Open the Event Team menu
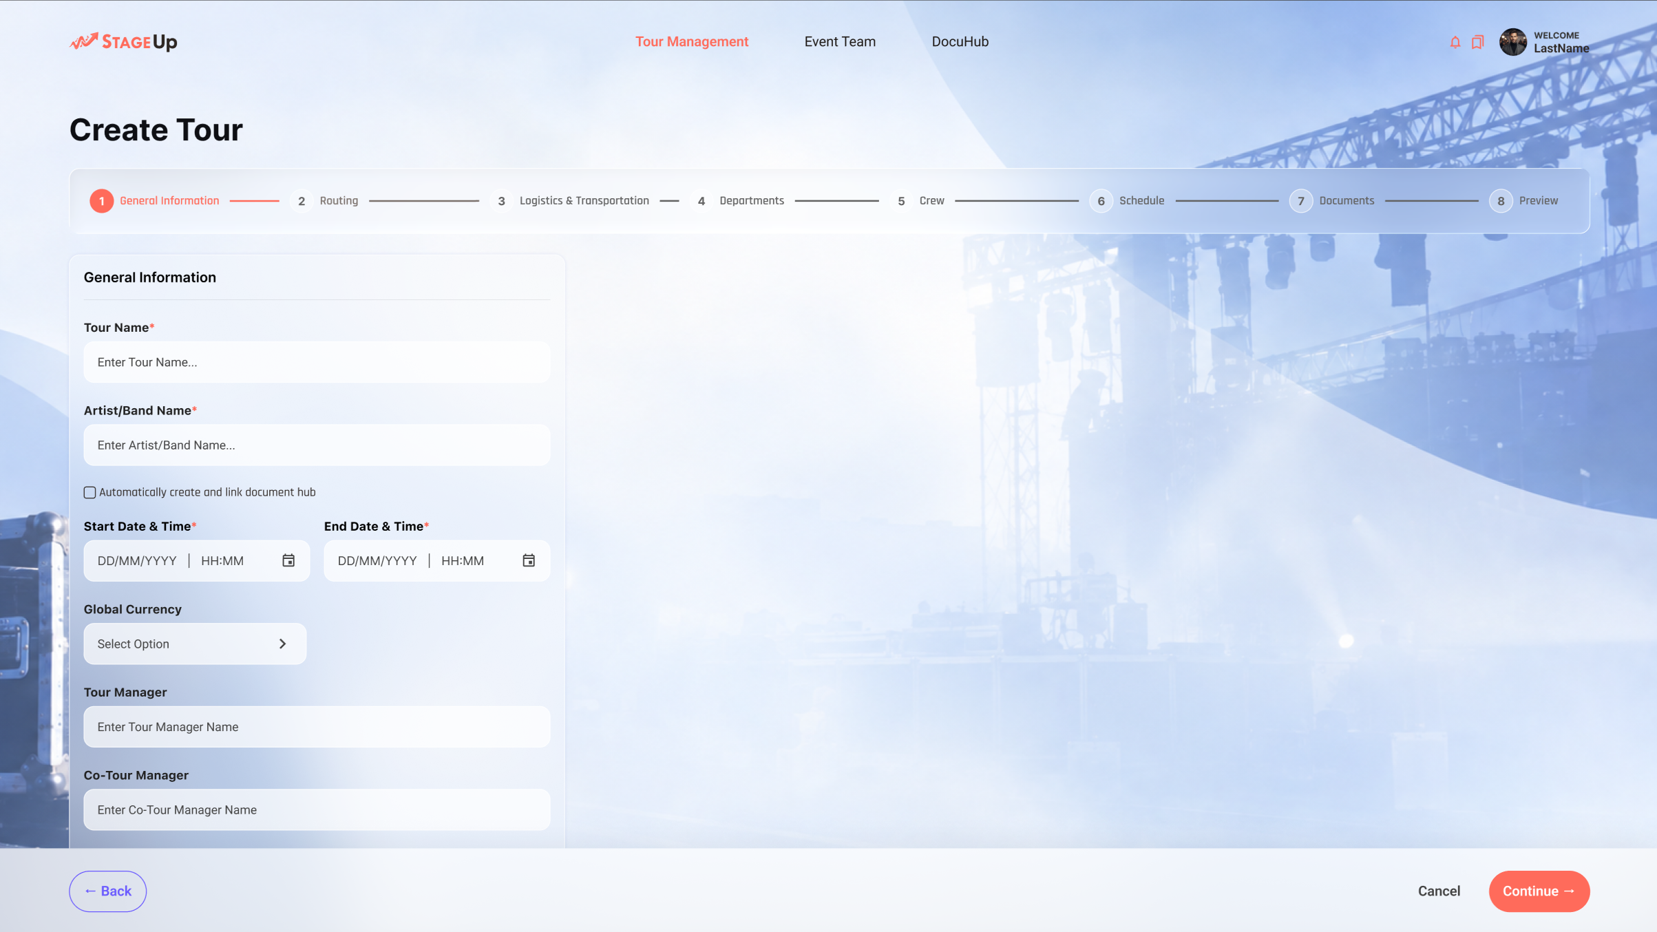 click(840, 41)
